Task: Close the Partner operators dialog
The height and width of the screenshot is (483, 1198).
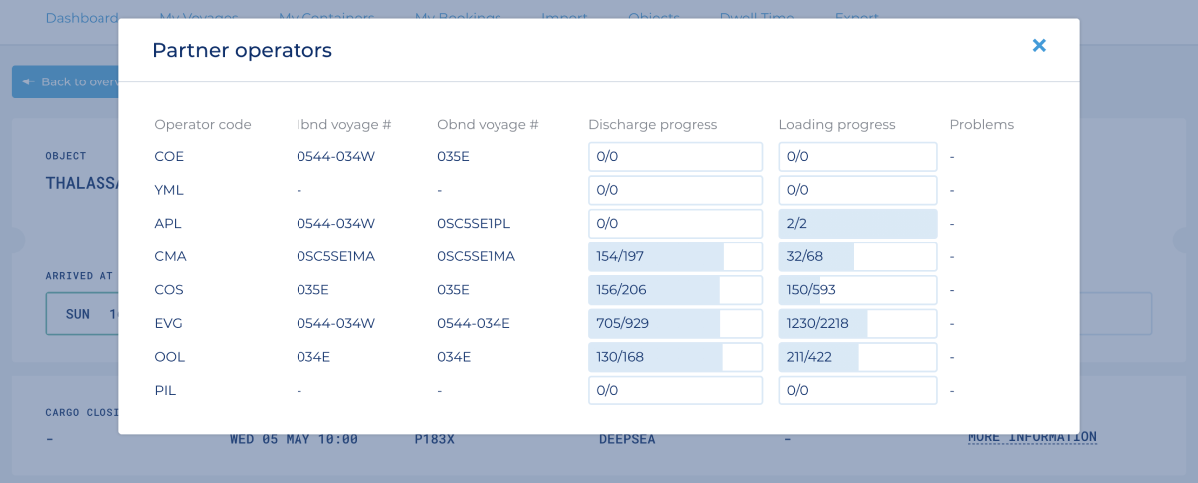Action: click(x=1039, y=45)
